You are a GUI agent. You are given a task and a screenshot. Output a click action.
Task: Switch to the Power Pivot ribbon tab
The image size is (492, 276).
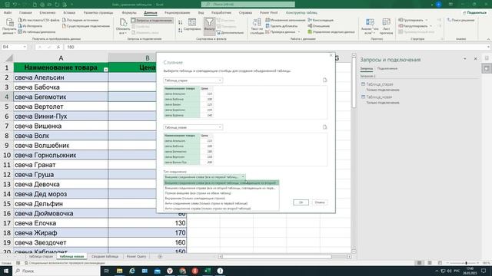(268, 12)
